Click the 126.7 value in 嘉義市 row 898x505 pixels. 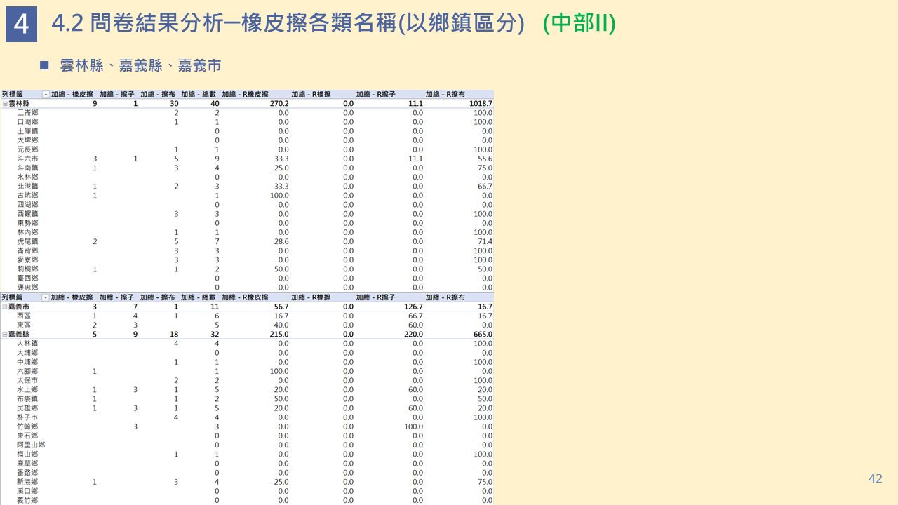coord(413,307)
